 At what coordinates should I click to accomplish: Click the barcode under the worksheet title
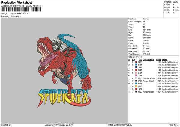21,10
